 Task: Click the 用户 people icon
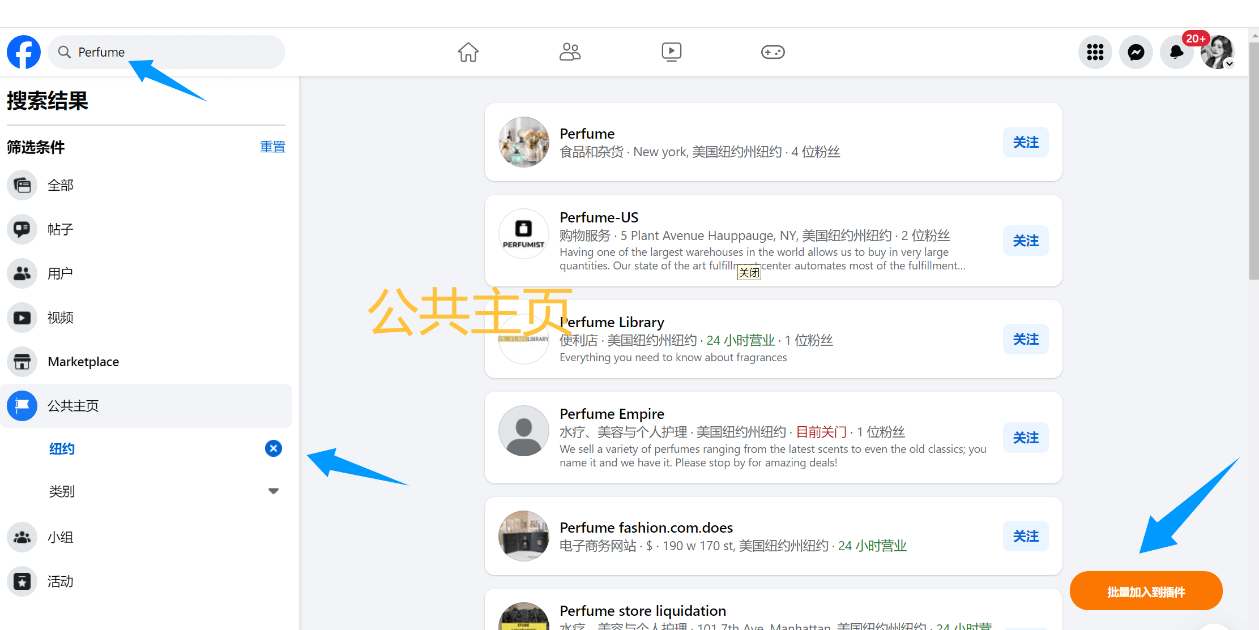[x=22, y=273]
